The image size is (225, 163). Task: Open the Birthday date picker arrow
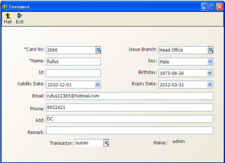[x=210, y=73]
